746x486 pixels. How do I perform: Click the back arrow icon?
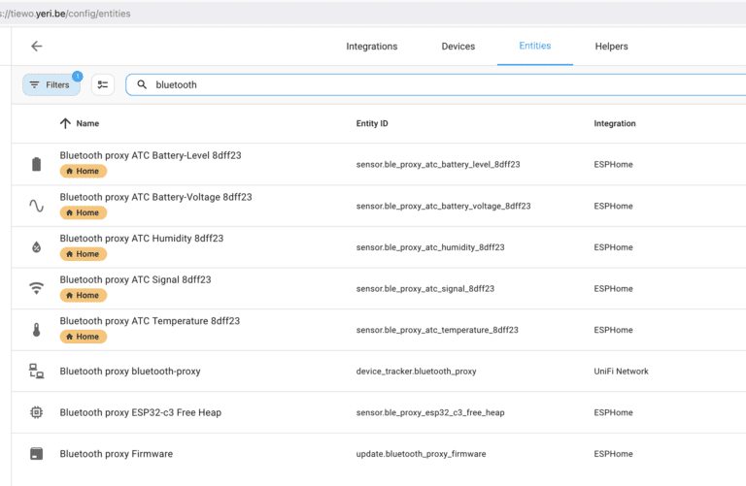click(36, 47)
